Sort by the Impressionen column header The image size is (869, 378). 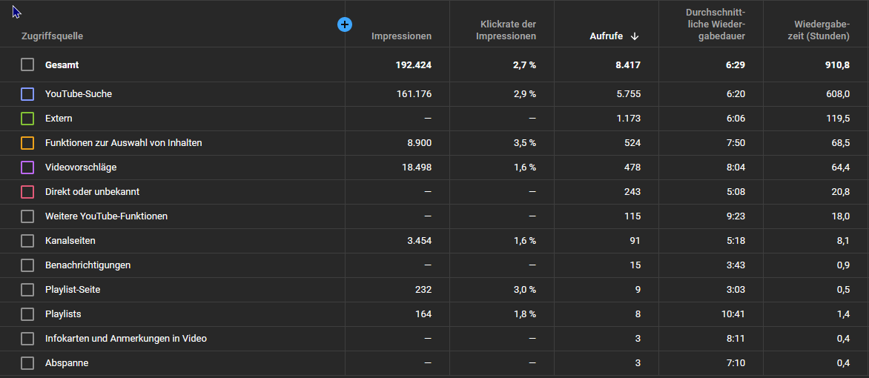click(x=401, y=36)
